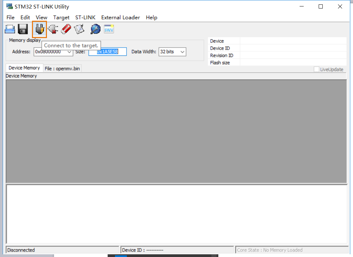Switch to the File : openmv.bin tab

(62, 69)
